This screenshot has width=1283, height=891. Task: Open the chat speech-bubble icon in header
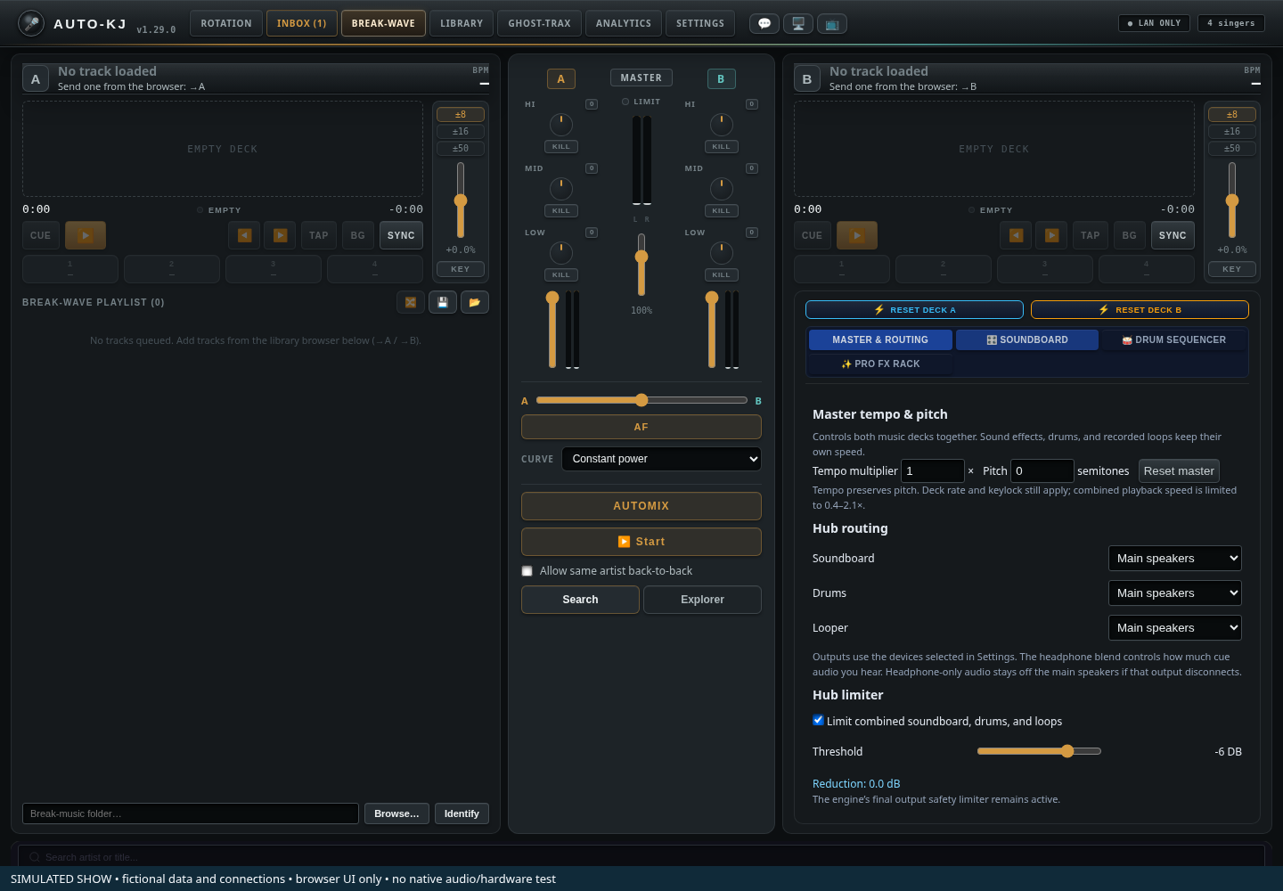click(x=764, y=24)
